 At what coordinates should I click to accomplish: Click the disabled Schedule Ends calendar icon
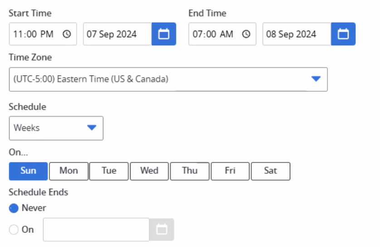coord(162,230)
